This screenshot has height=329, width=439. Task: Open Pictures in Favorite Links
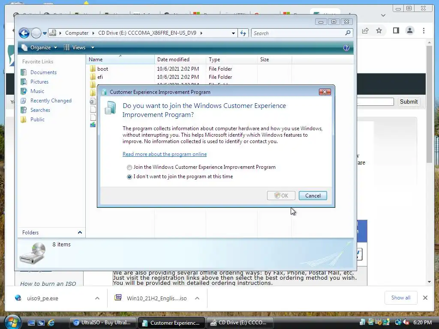39,82
